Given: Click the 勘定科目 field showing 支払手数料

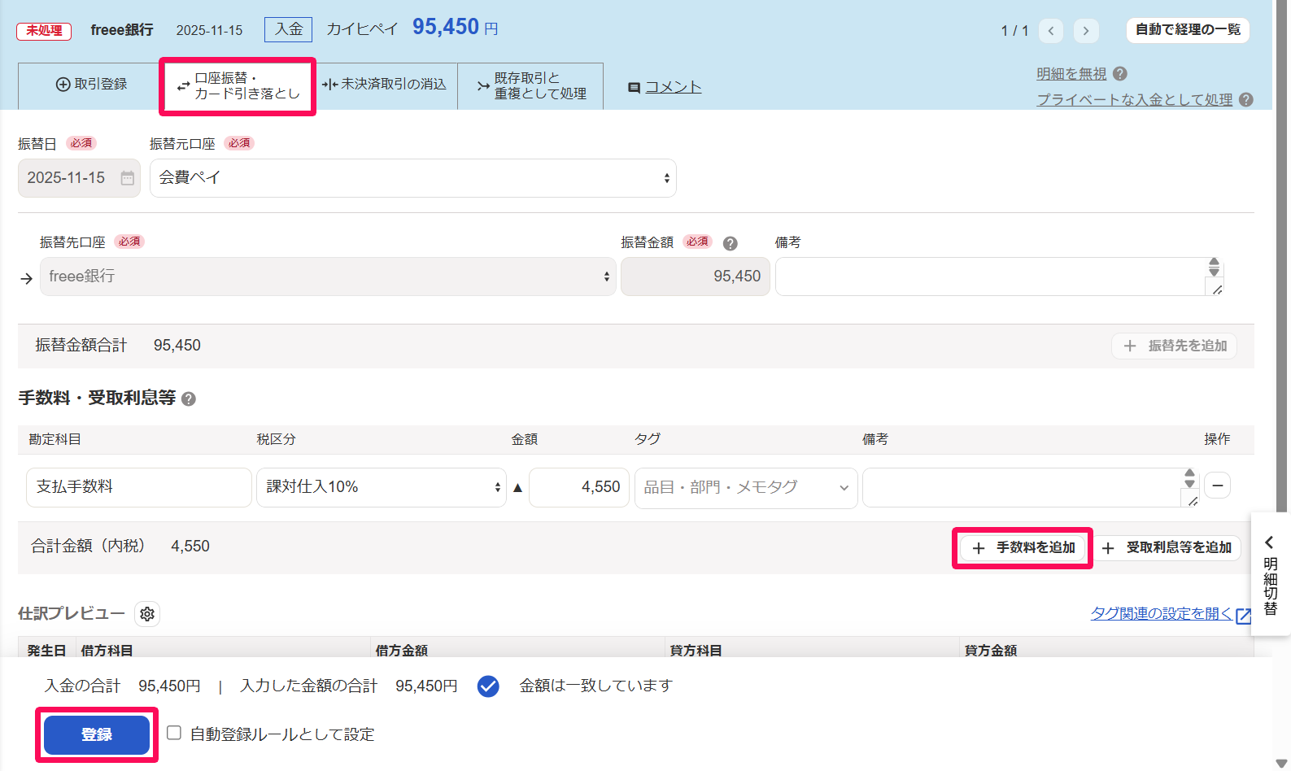Looking at the screenshot, I should pyautogui.click(x=139, y=487).
